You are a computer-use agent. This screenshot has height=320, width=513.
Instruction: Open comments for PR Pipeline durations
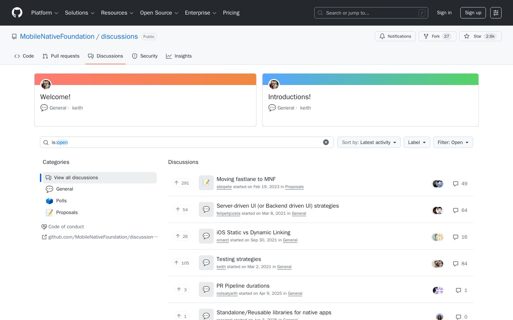(461, 290)
